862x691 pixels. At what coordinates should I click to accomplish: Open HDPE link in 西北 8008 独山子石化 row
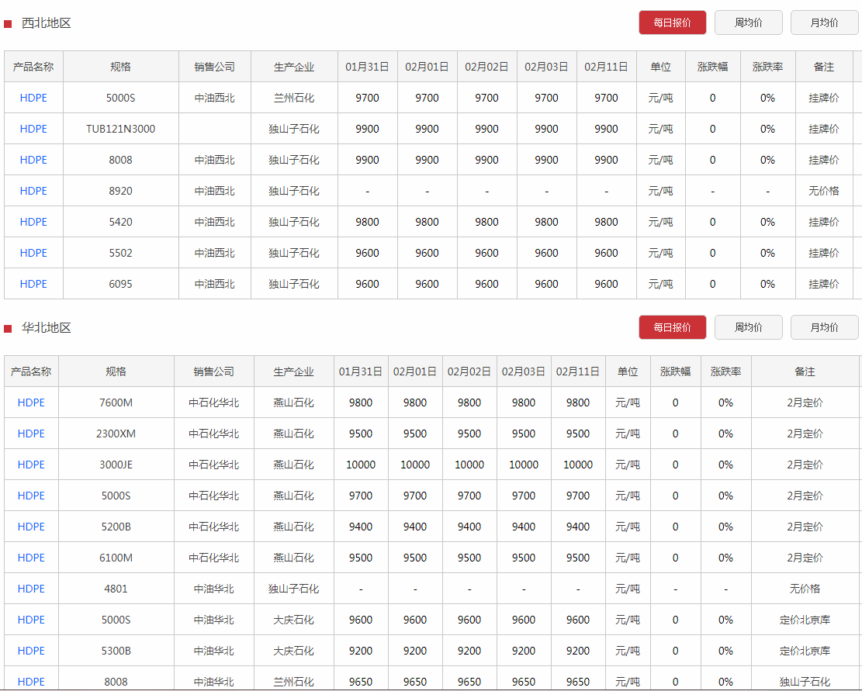coord(33,160)
